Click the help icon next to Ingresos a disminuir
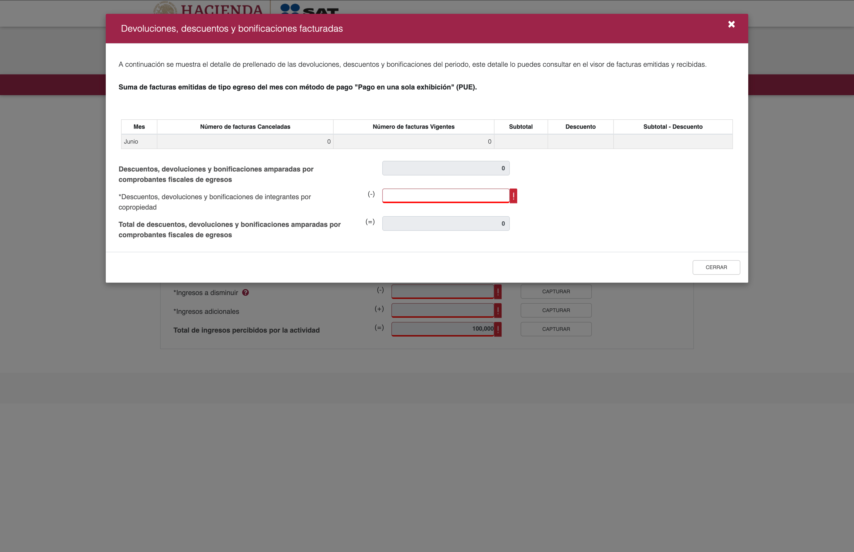 click(245, 293)
